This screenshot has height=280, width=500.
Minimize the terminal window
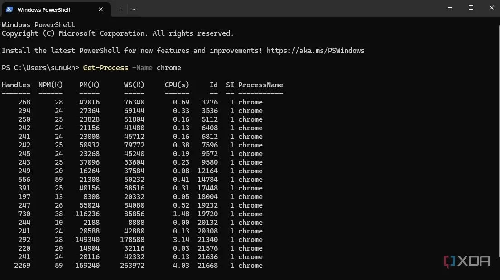pos(450,8)
